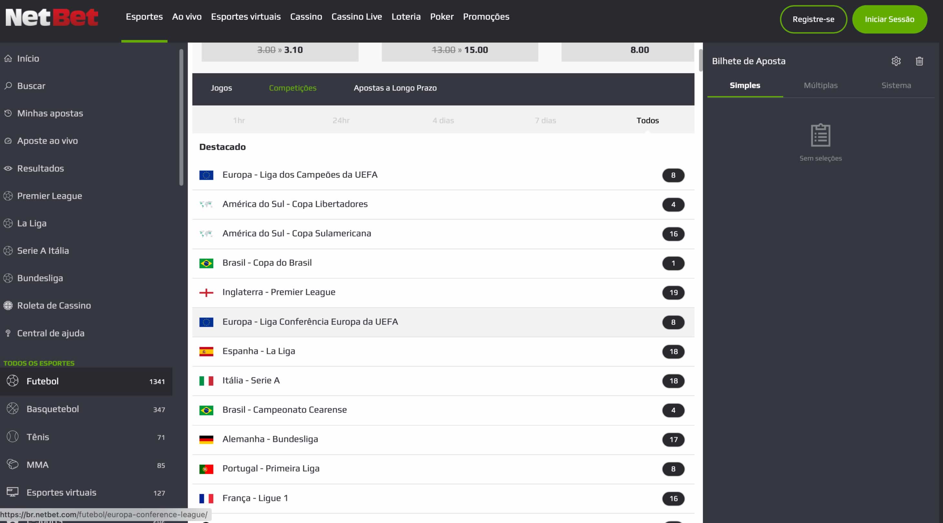
Task: Filter by 7 dias time range
Action: [545, 120]
